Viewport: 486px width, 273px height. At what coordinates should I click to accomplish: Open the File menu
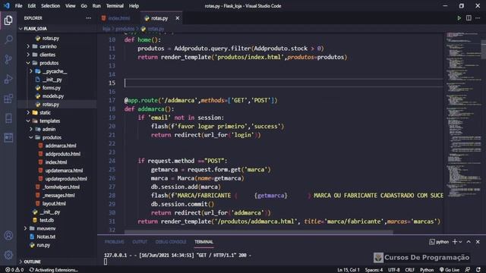pos(18,5)
